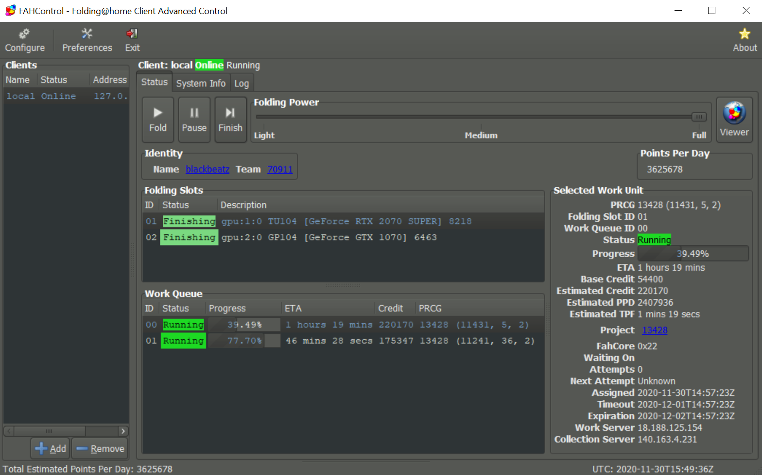Launch the protein Viewer
762x475 pixels.
[x=734, y=120]
